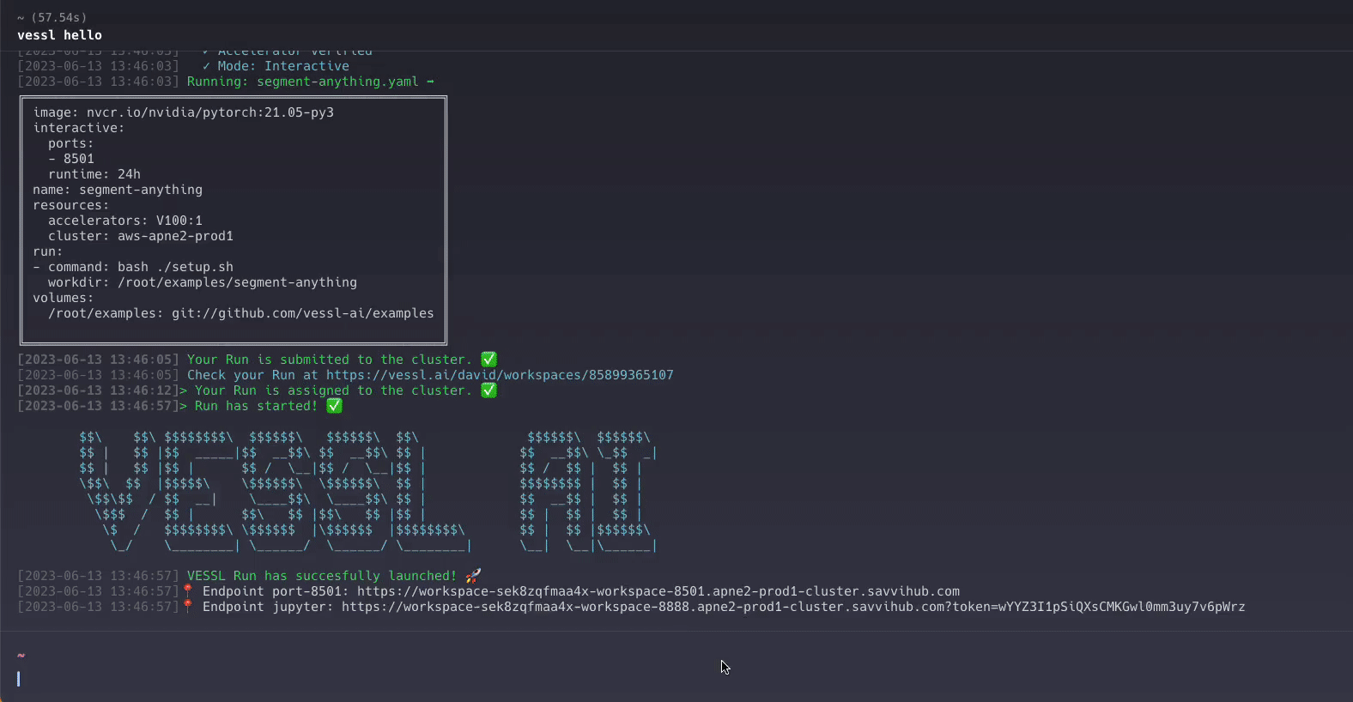Open the jupyter endpoint URL with token
Screen dimensions: 1353x702
(793, 607)
